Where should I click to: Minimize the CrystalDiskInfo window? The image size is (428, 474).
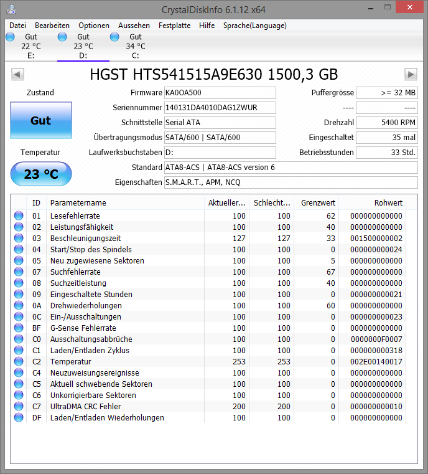(371, 8)
